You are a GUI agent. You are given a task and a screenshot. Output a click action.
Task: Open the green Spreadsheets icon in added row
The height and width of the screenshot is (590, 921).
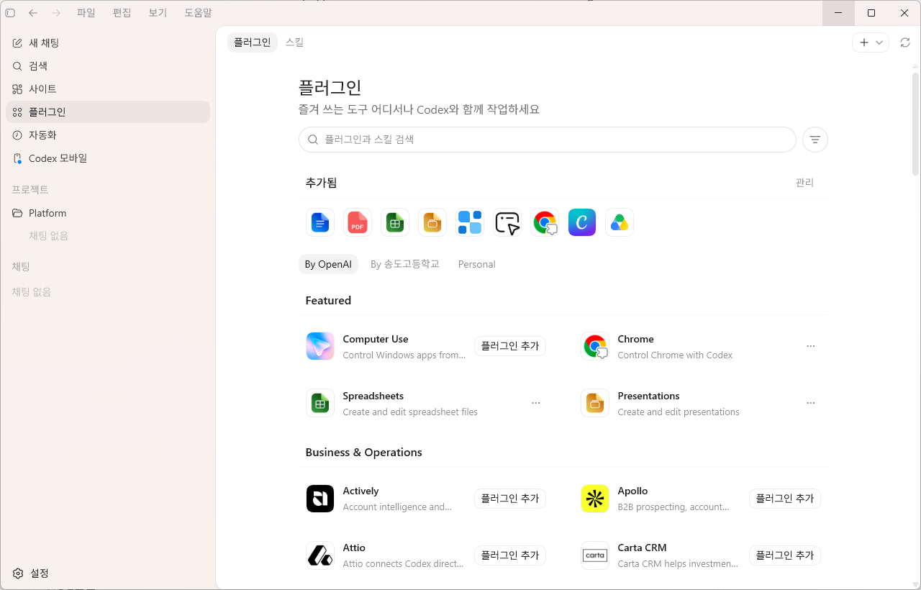(x=395, y=222)
